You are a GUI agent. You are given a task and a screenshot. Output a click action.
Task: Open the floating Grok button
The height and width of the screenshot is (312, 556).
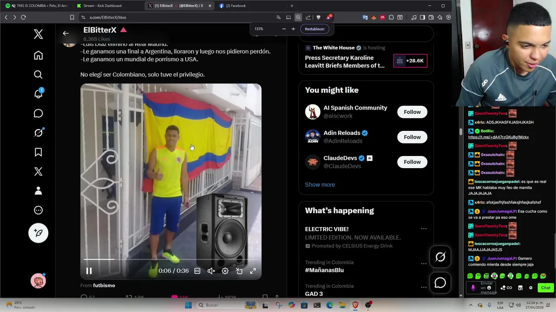tap(440, 257)
